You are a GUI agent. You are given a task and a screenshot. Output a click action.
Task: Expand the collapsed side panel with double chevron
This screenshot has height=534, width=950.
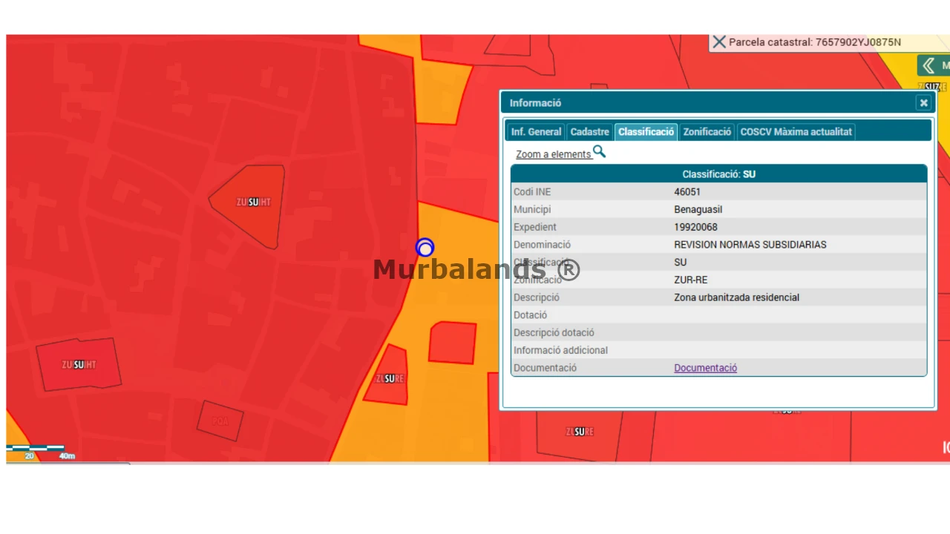(928, 66)
